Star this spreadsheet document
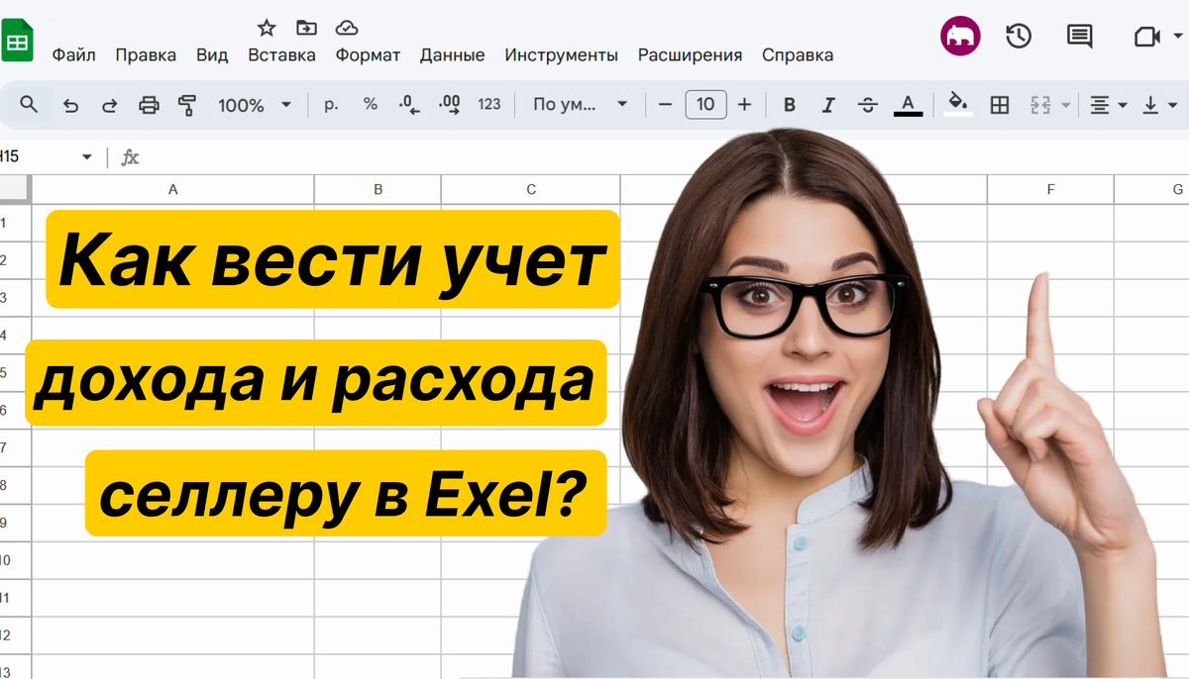 267,27
